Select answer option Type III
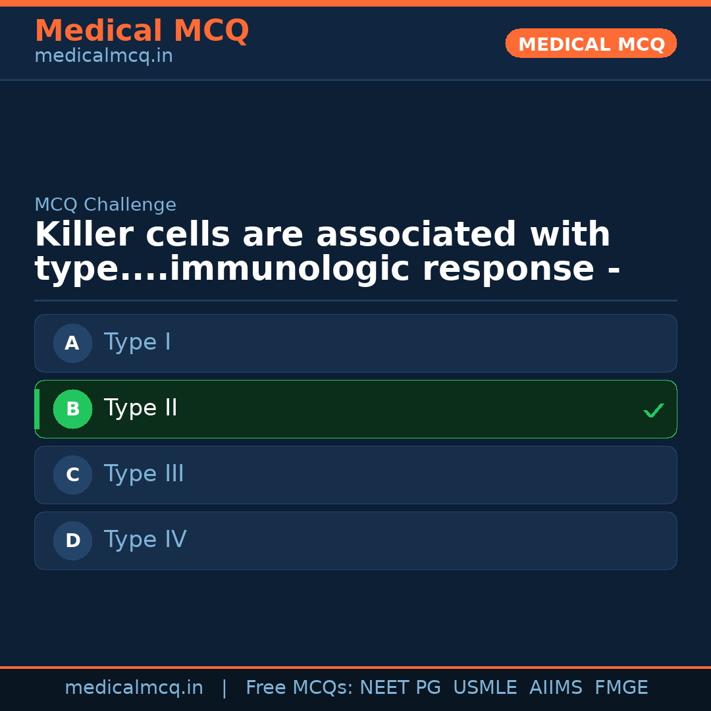Screen dimensions: 711x711 (x=355, y=475)
